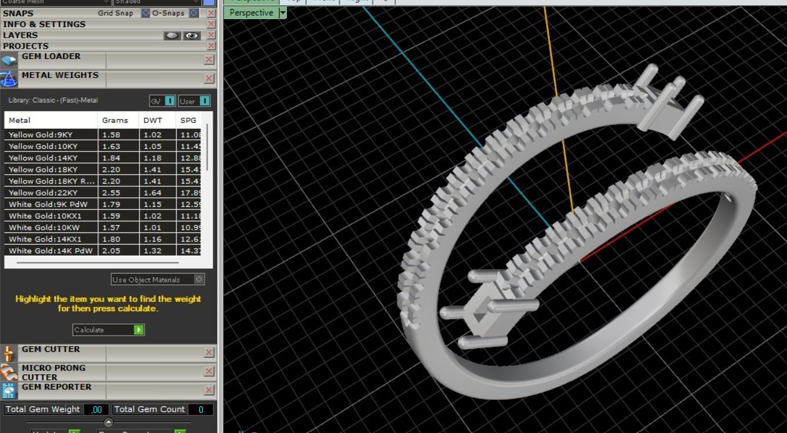
Task: Click the 2.55 grams cell
Action: pyautogui.click(x=118, y=192)
